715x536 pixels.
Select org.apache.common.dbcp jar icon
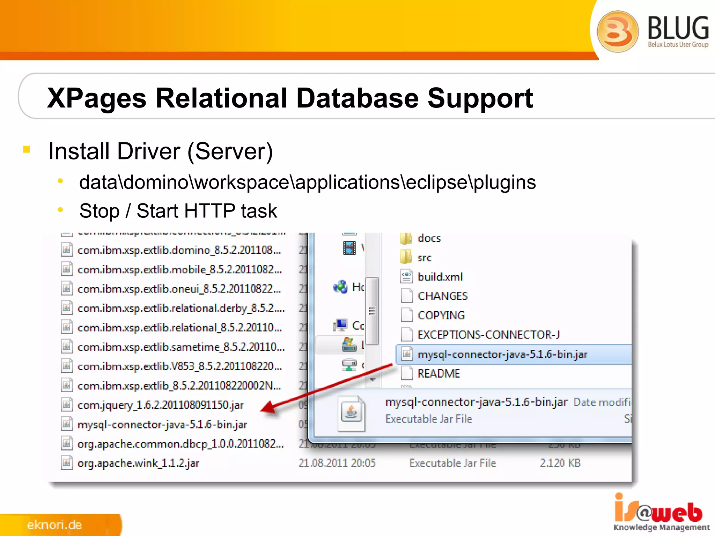coord(67,444)
